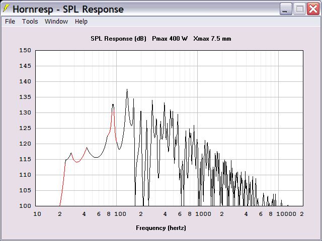Click the 10 Hz frequency axis label
This screenshot has width=322, height=241.
(x=37, y=214)
